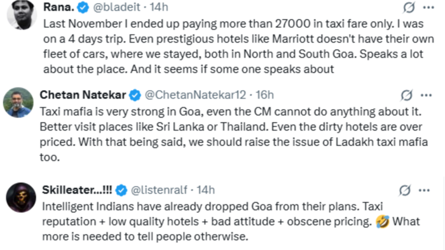Open the Rana. display name
The width and height of the screenshot is (445, 250).
(x=58, y=8)
